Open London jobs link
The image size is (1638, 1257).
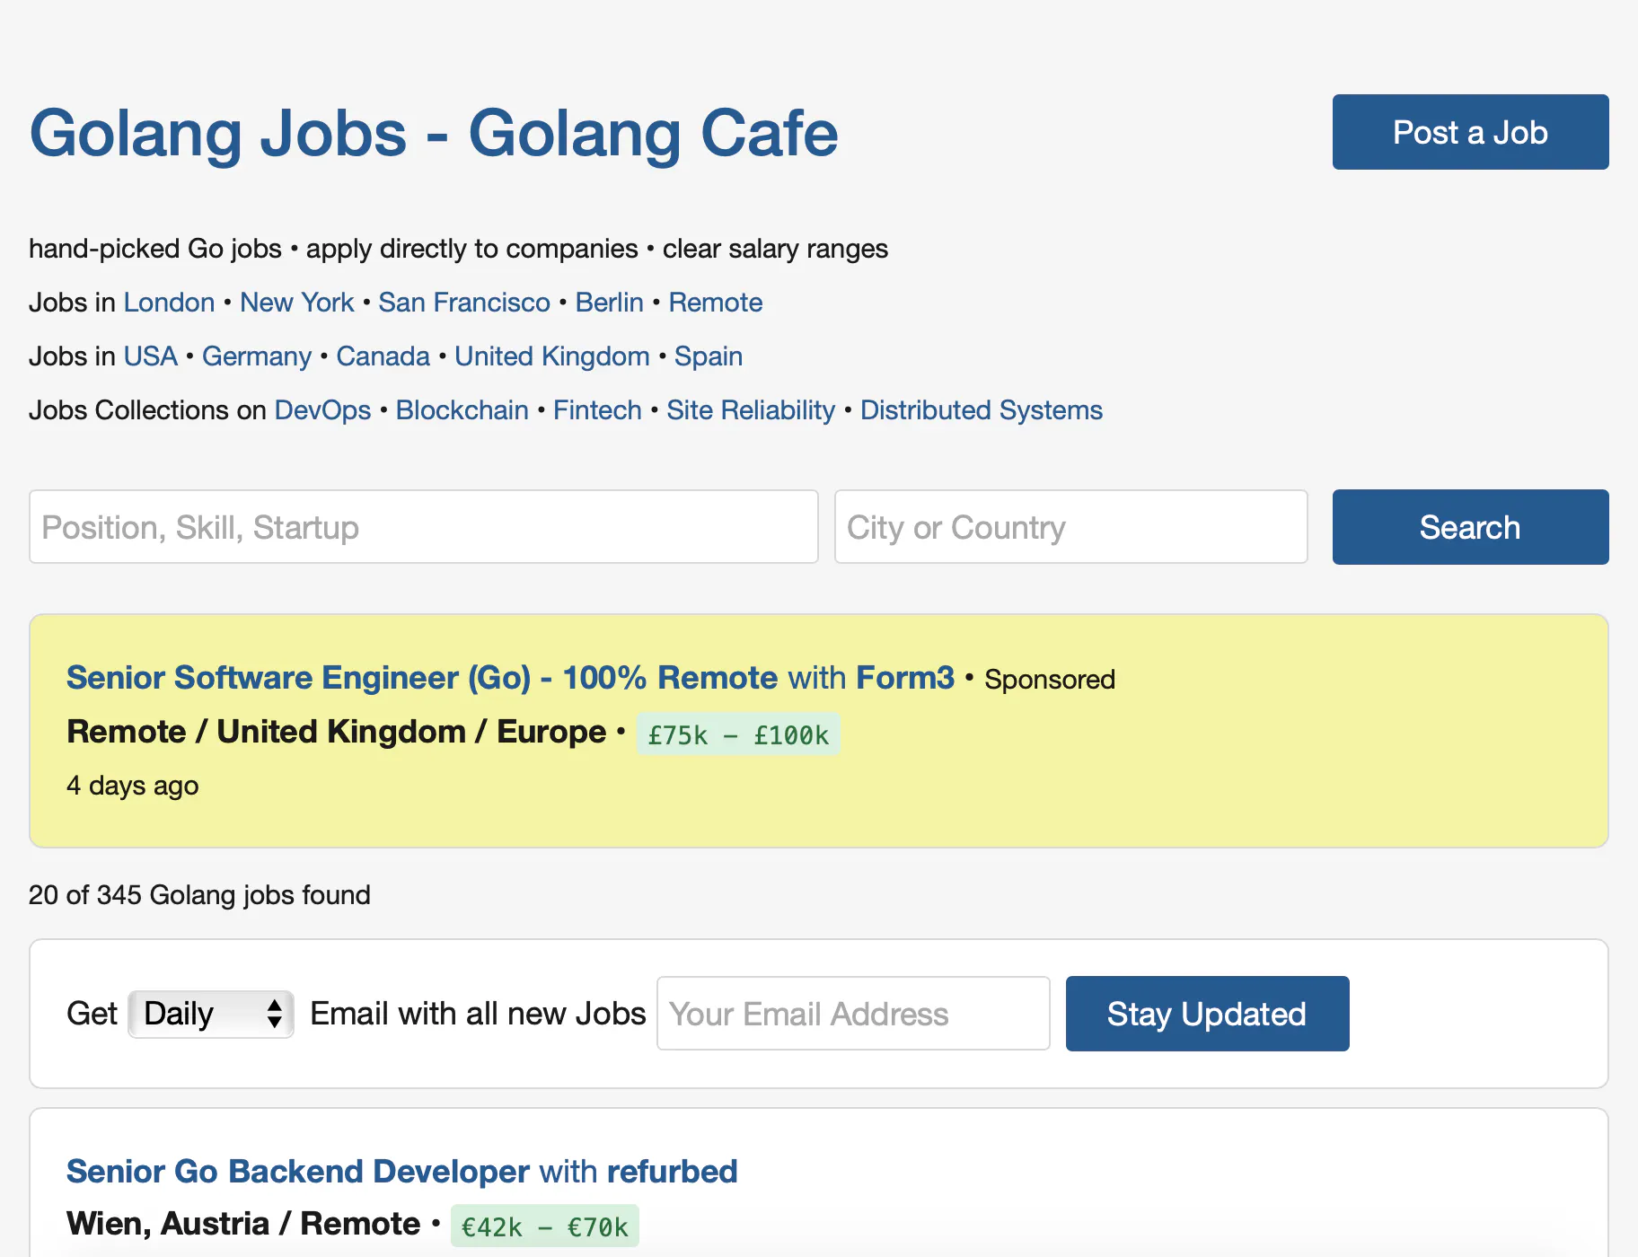(169, 303)
